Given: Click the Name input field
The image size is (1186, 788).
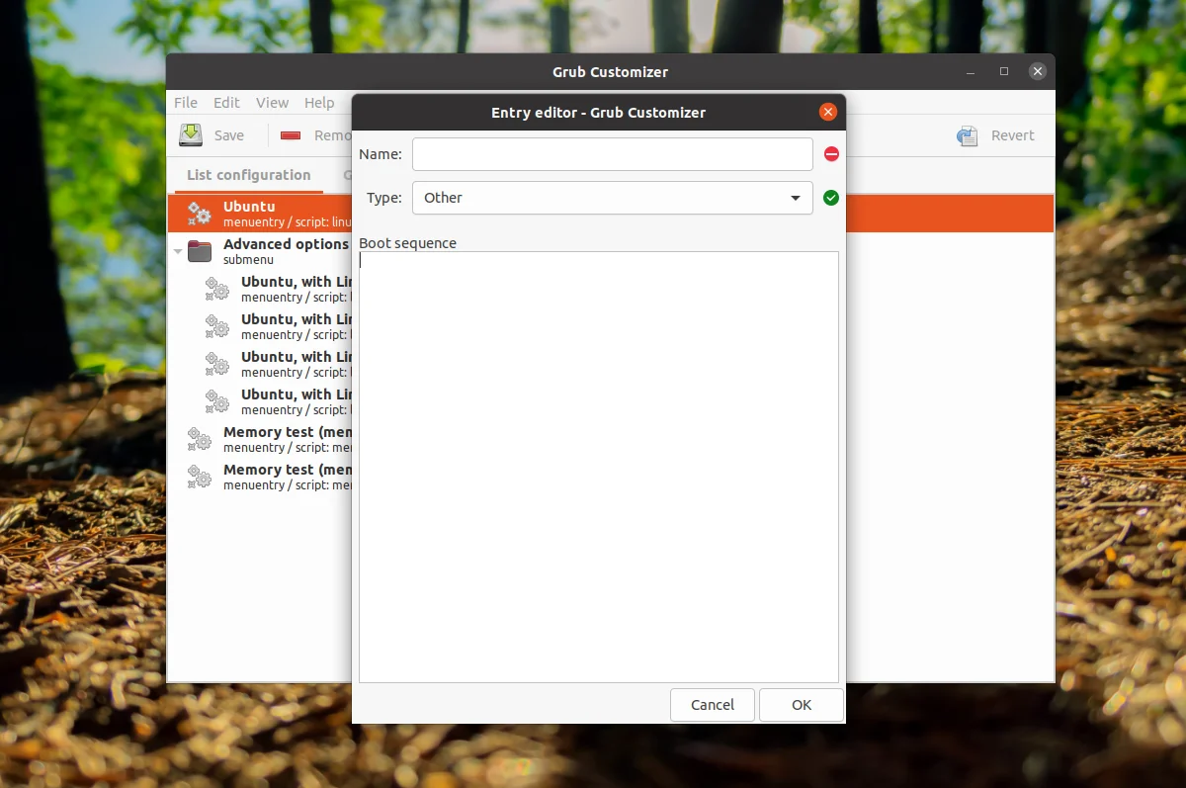Looking at the screenshot, I should tap(613, 154).
